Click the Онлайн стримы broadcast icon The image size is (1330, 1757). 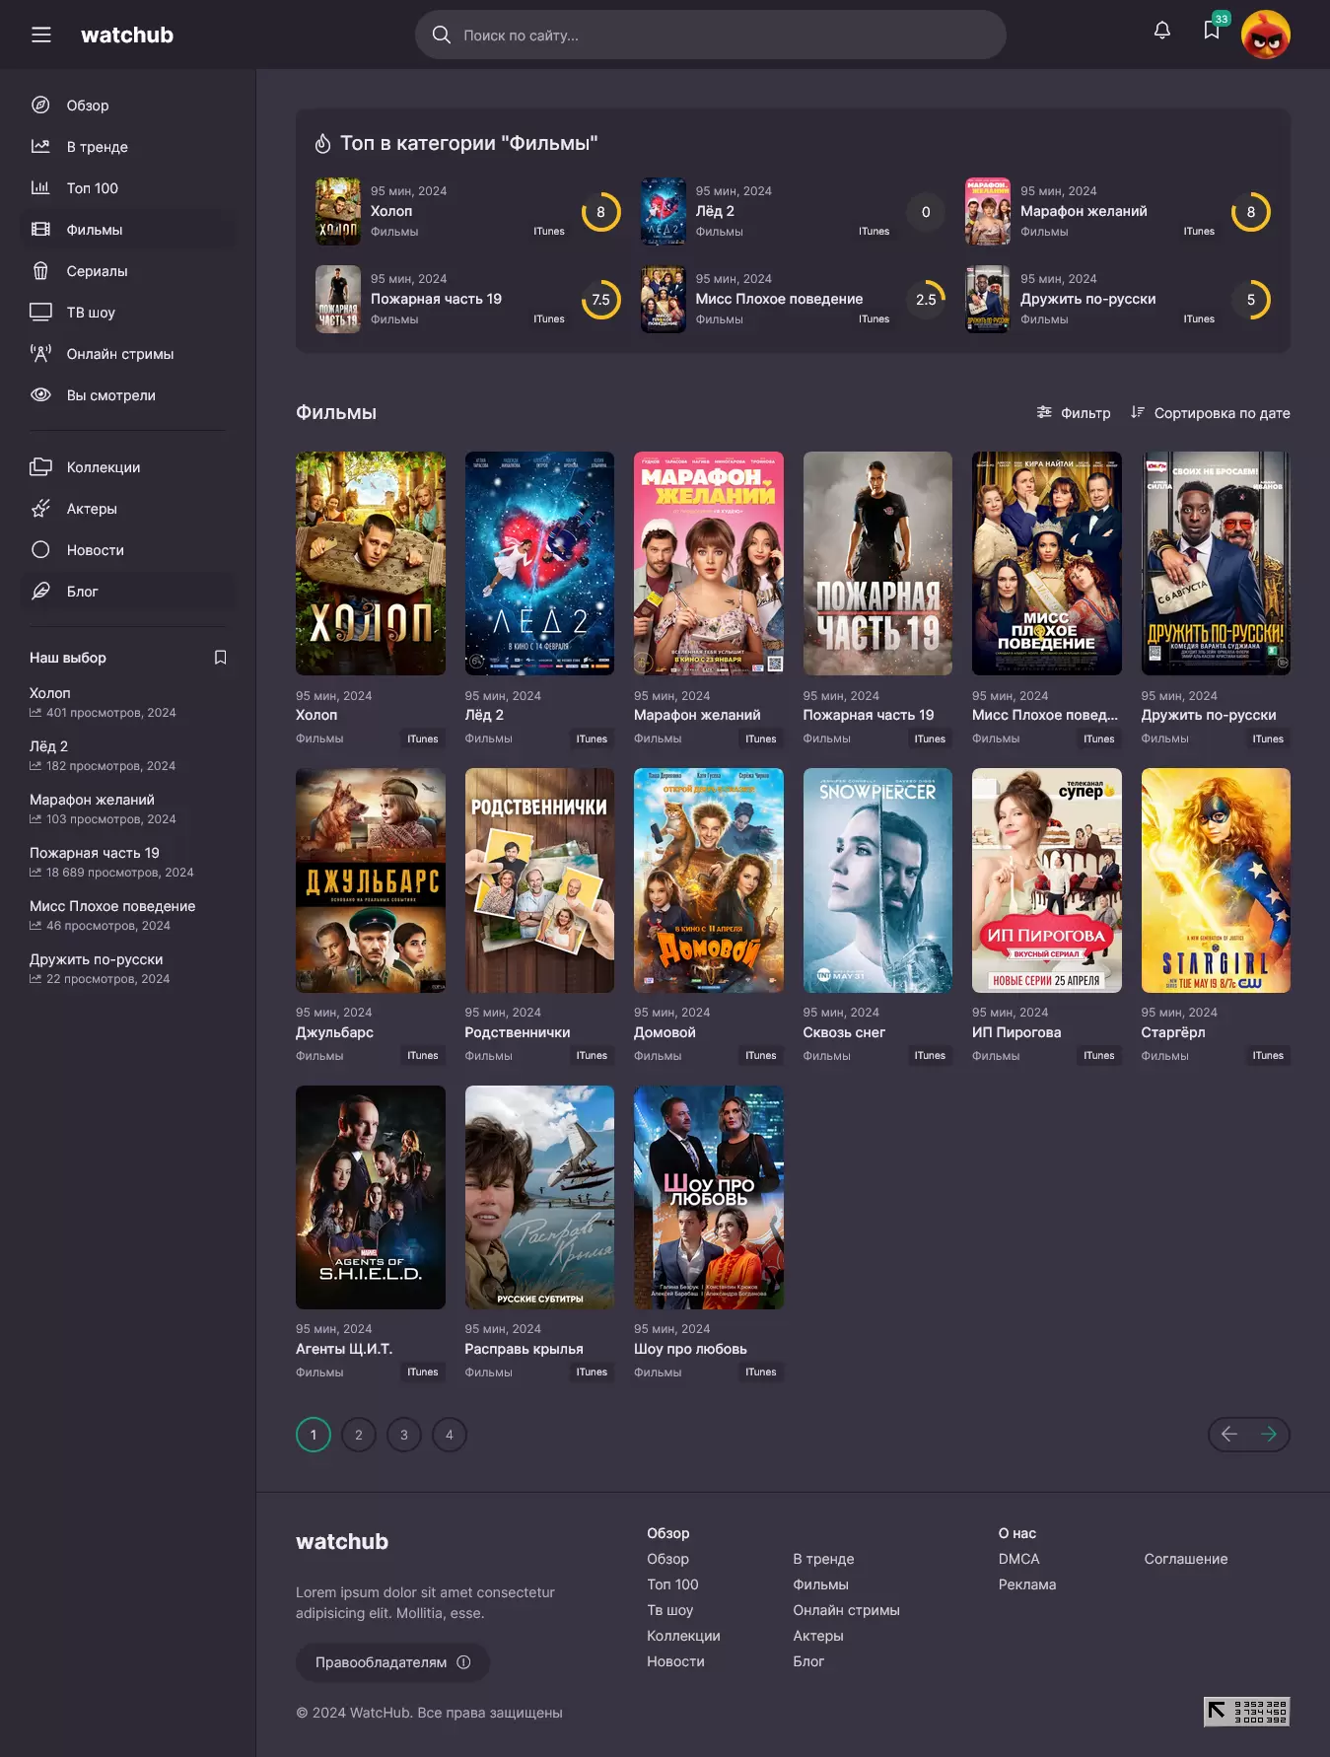[40, 354]
